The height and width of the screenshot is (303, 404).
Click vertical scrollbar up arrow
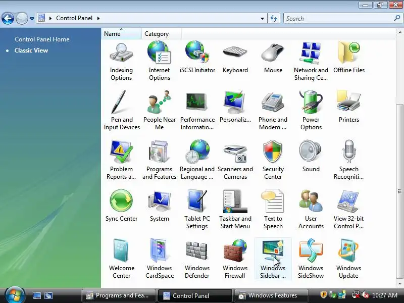pyautogui.click(x=399, y=33)
